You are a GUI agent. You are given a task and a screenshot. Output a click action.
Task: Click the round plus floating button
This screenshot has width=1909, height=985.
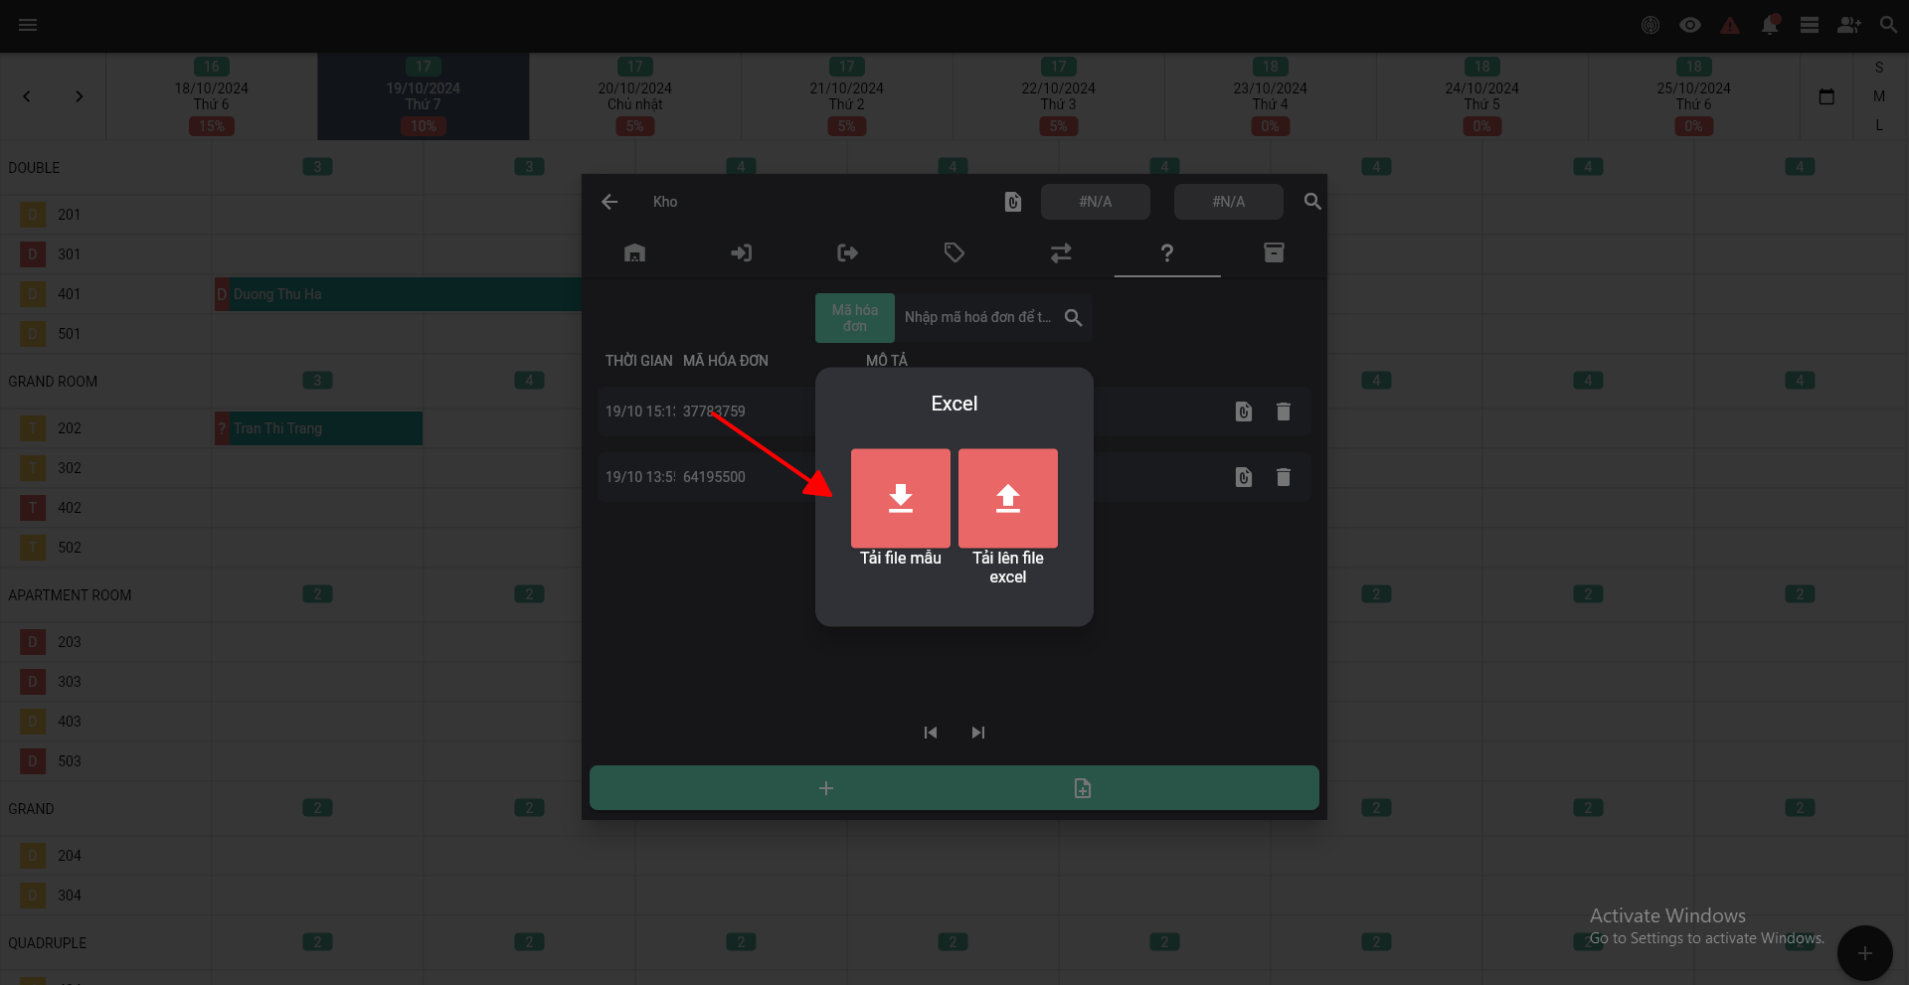(x=1865, y=953)
